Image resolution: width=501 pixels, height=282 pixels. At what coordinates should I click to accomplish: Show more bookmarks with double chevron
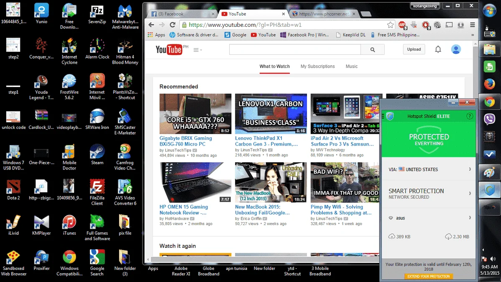(473, 35)
